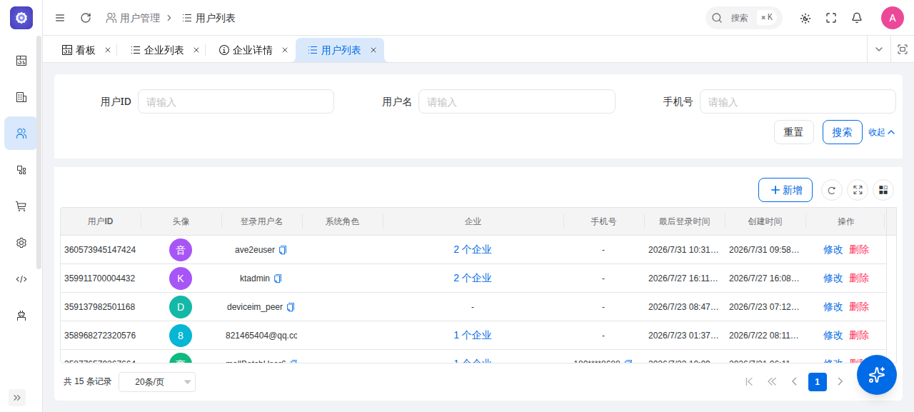Jump back pages double-chevron
This screenshot has width=914, height=412.
coord(772,382)
